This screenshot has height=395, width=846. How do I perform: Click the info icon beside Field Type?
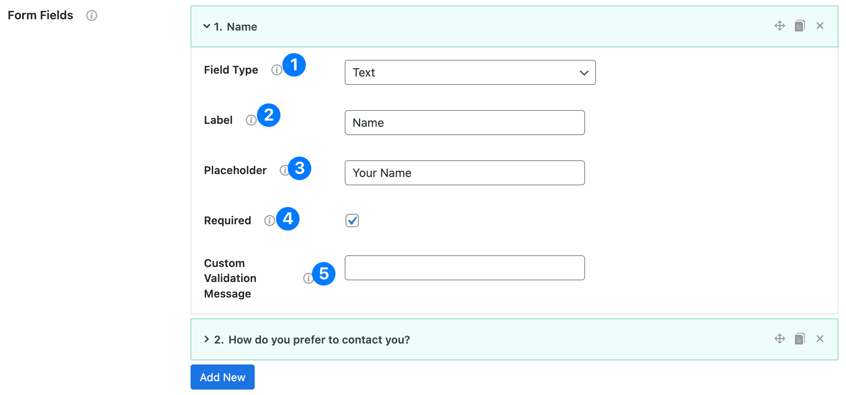coord(276,70)
